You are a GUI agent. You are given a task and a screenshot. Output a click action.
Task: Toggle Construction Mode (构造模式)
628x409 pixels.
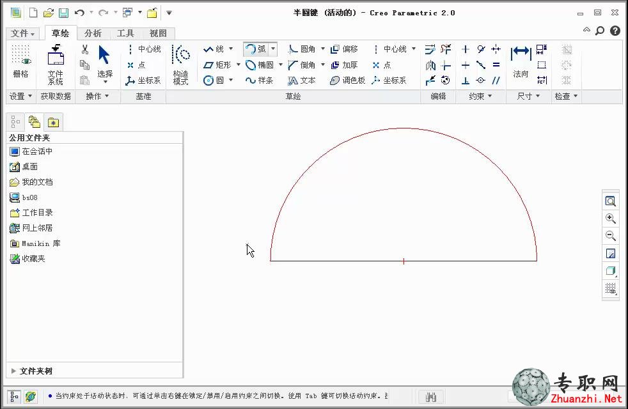pos(180,65)
